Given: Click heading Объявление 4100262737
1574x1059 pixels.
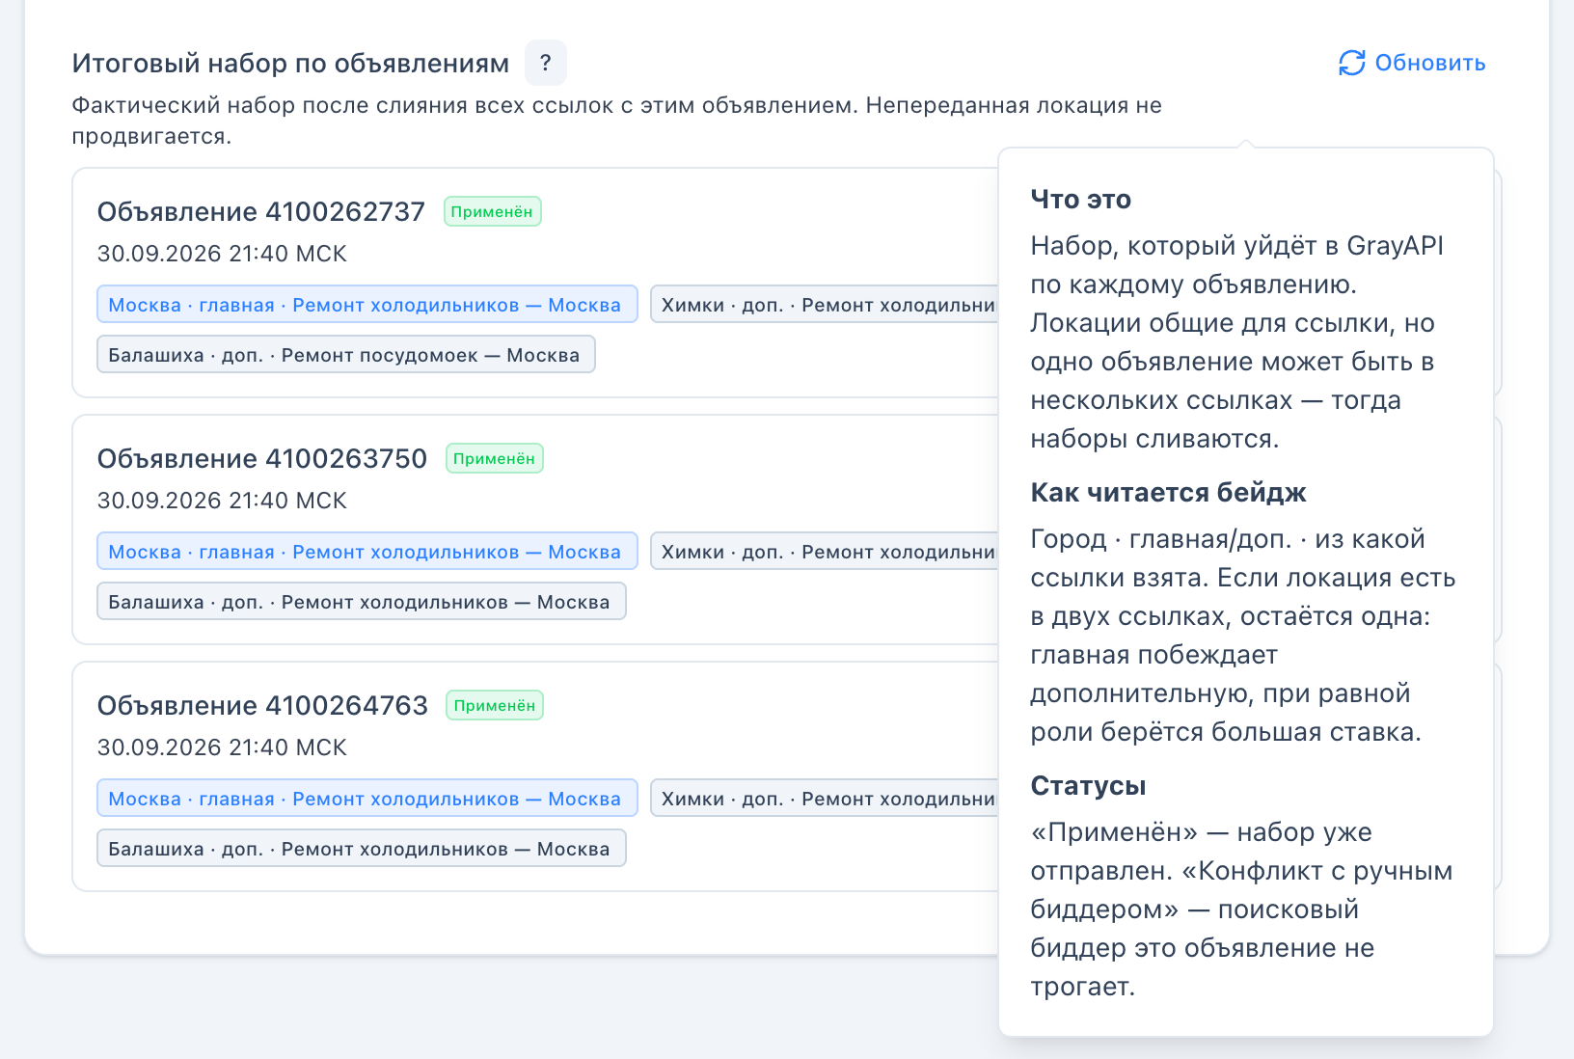Looking at the screenshot, I should [261, 211].
